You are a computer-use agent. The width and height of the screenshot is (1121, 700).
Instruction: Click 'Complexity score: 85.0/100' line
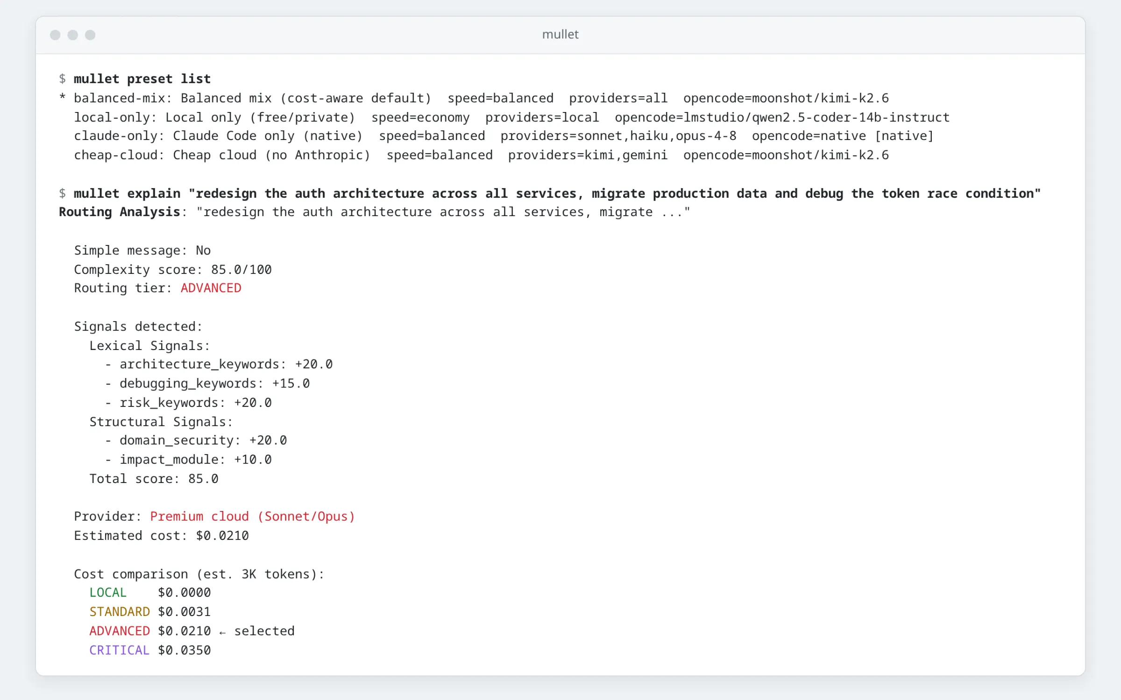click(x=173, y=269)
